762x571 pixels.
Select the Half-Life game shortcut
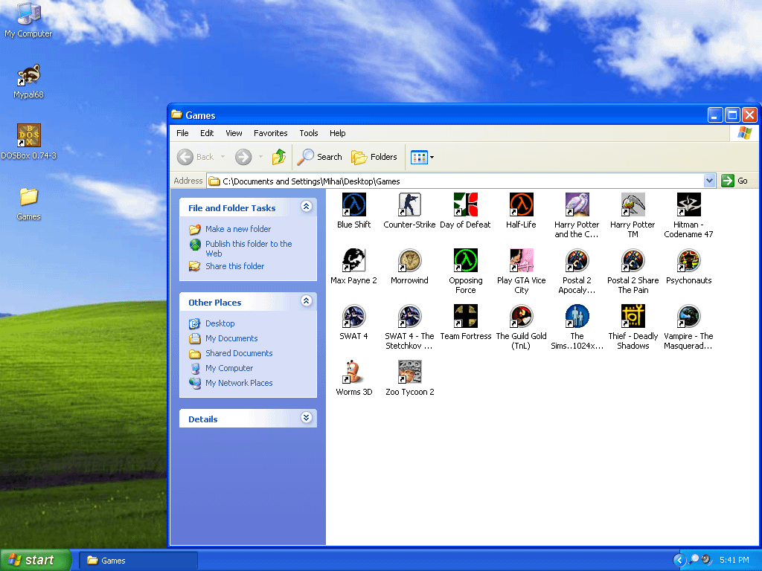click(521, 204)
